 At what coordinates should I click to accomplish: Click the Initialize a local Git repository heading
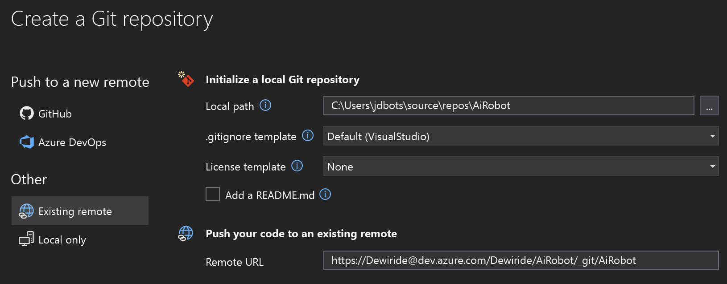(x=282, y=80)
